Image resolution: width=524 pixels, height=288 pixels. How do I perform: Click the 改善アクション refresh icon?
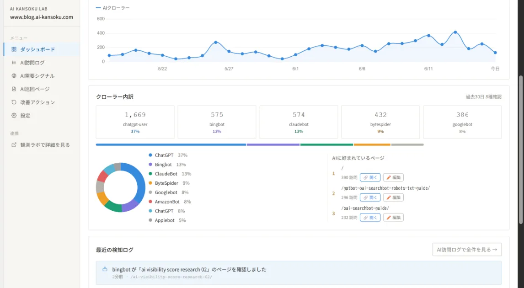(x=14, y=102)
